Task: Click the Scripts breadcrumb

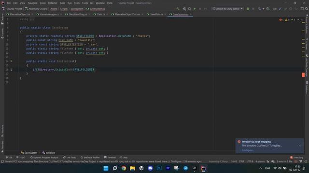Action: pyautogui.click(x=64, y=9)
